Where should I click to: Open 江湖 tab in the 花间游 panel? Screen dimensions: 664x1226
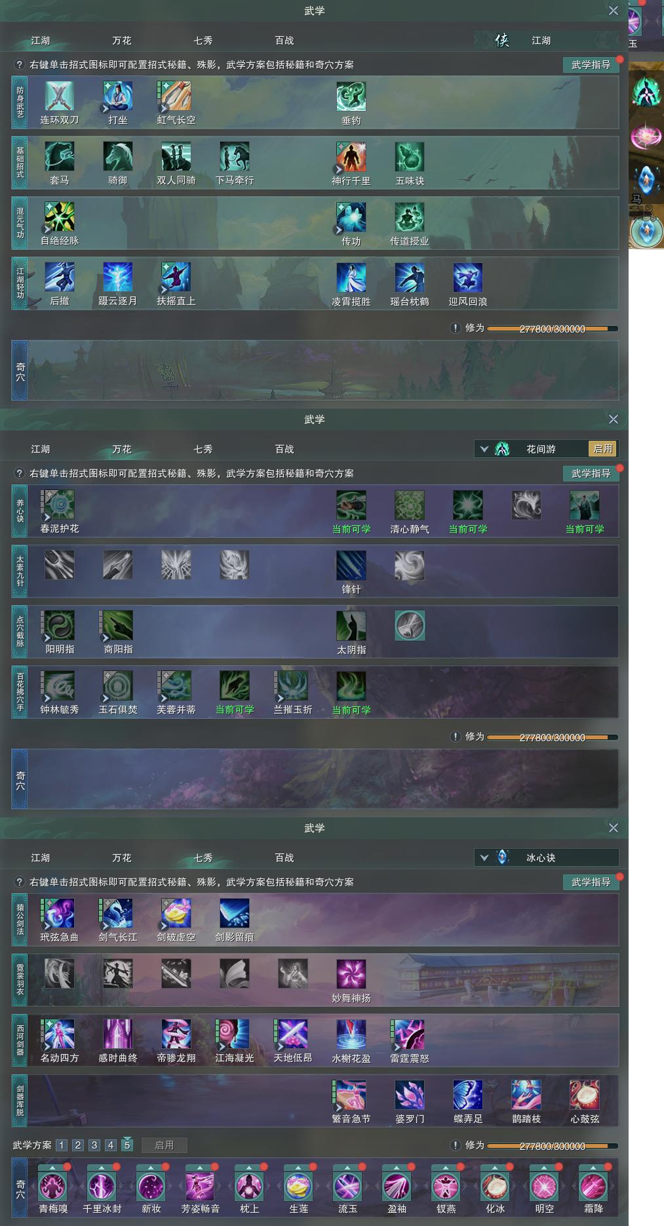click(x=41, y=449)
